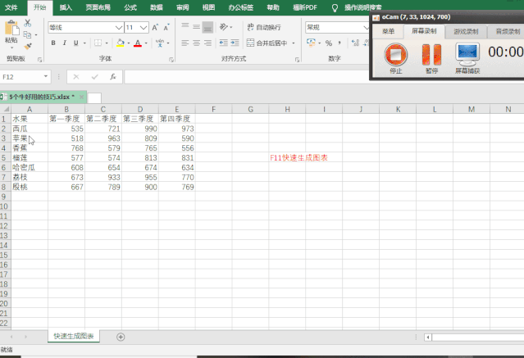Switch to the 数据 Data tab
524x358 pixels.
pyautogui.click(x=156, y=7)
